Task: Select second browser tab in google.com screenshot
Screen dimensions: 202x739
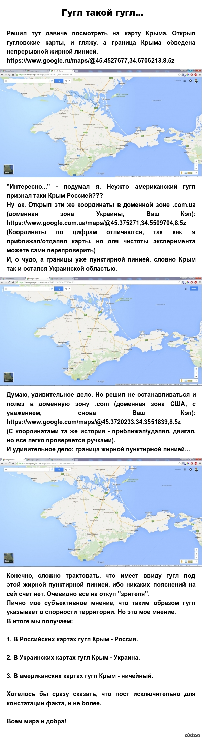Action: coord(37,460)
